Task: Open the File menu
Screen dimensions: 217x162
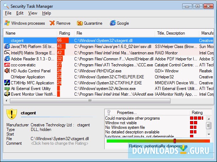Action: [x=8, y=13]
